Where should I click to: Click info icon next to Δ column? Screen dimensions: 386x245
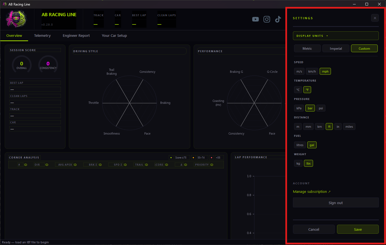(x=186, y=165)
